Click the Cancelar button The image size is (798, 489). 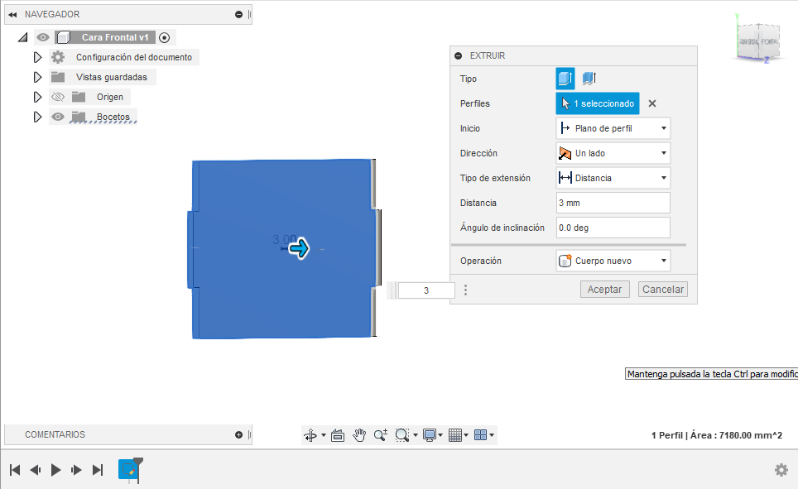click(x=662, y=289)
